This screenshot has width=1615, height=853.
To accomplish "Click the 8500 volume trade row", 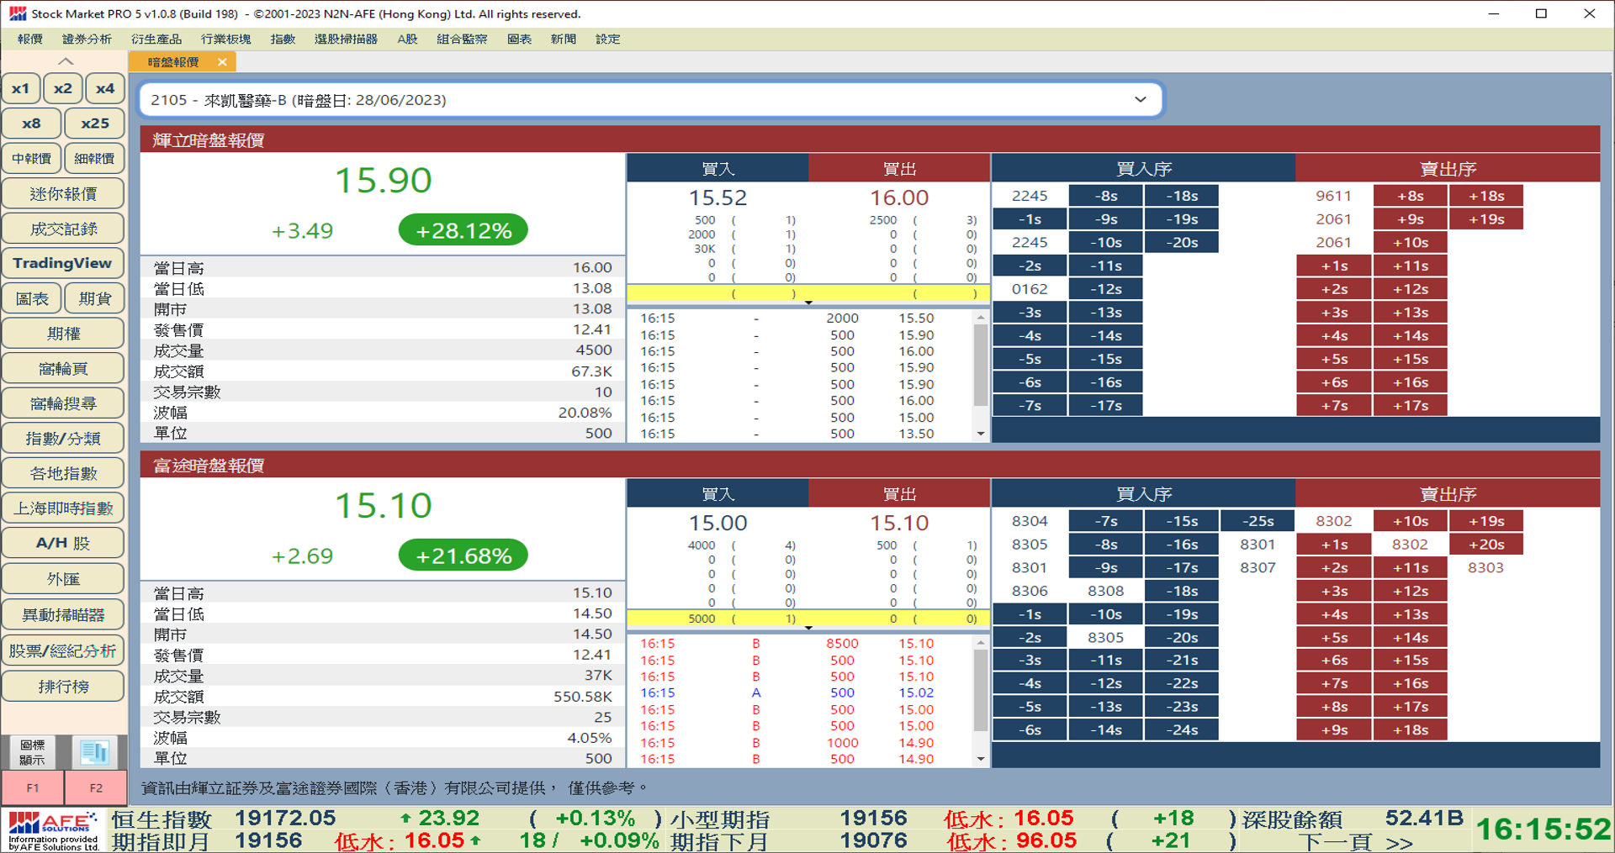I will [x=801, y=644].
